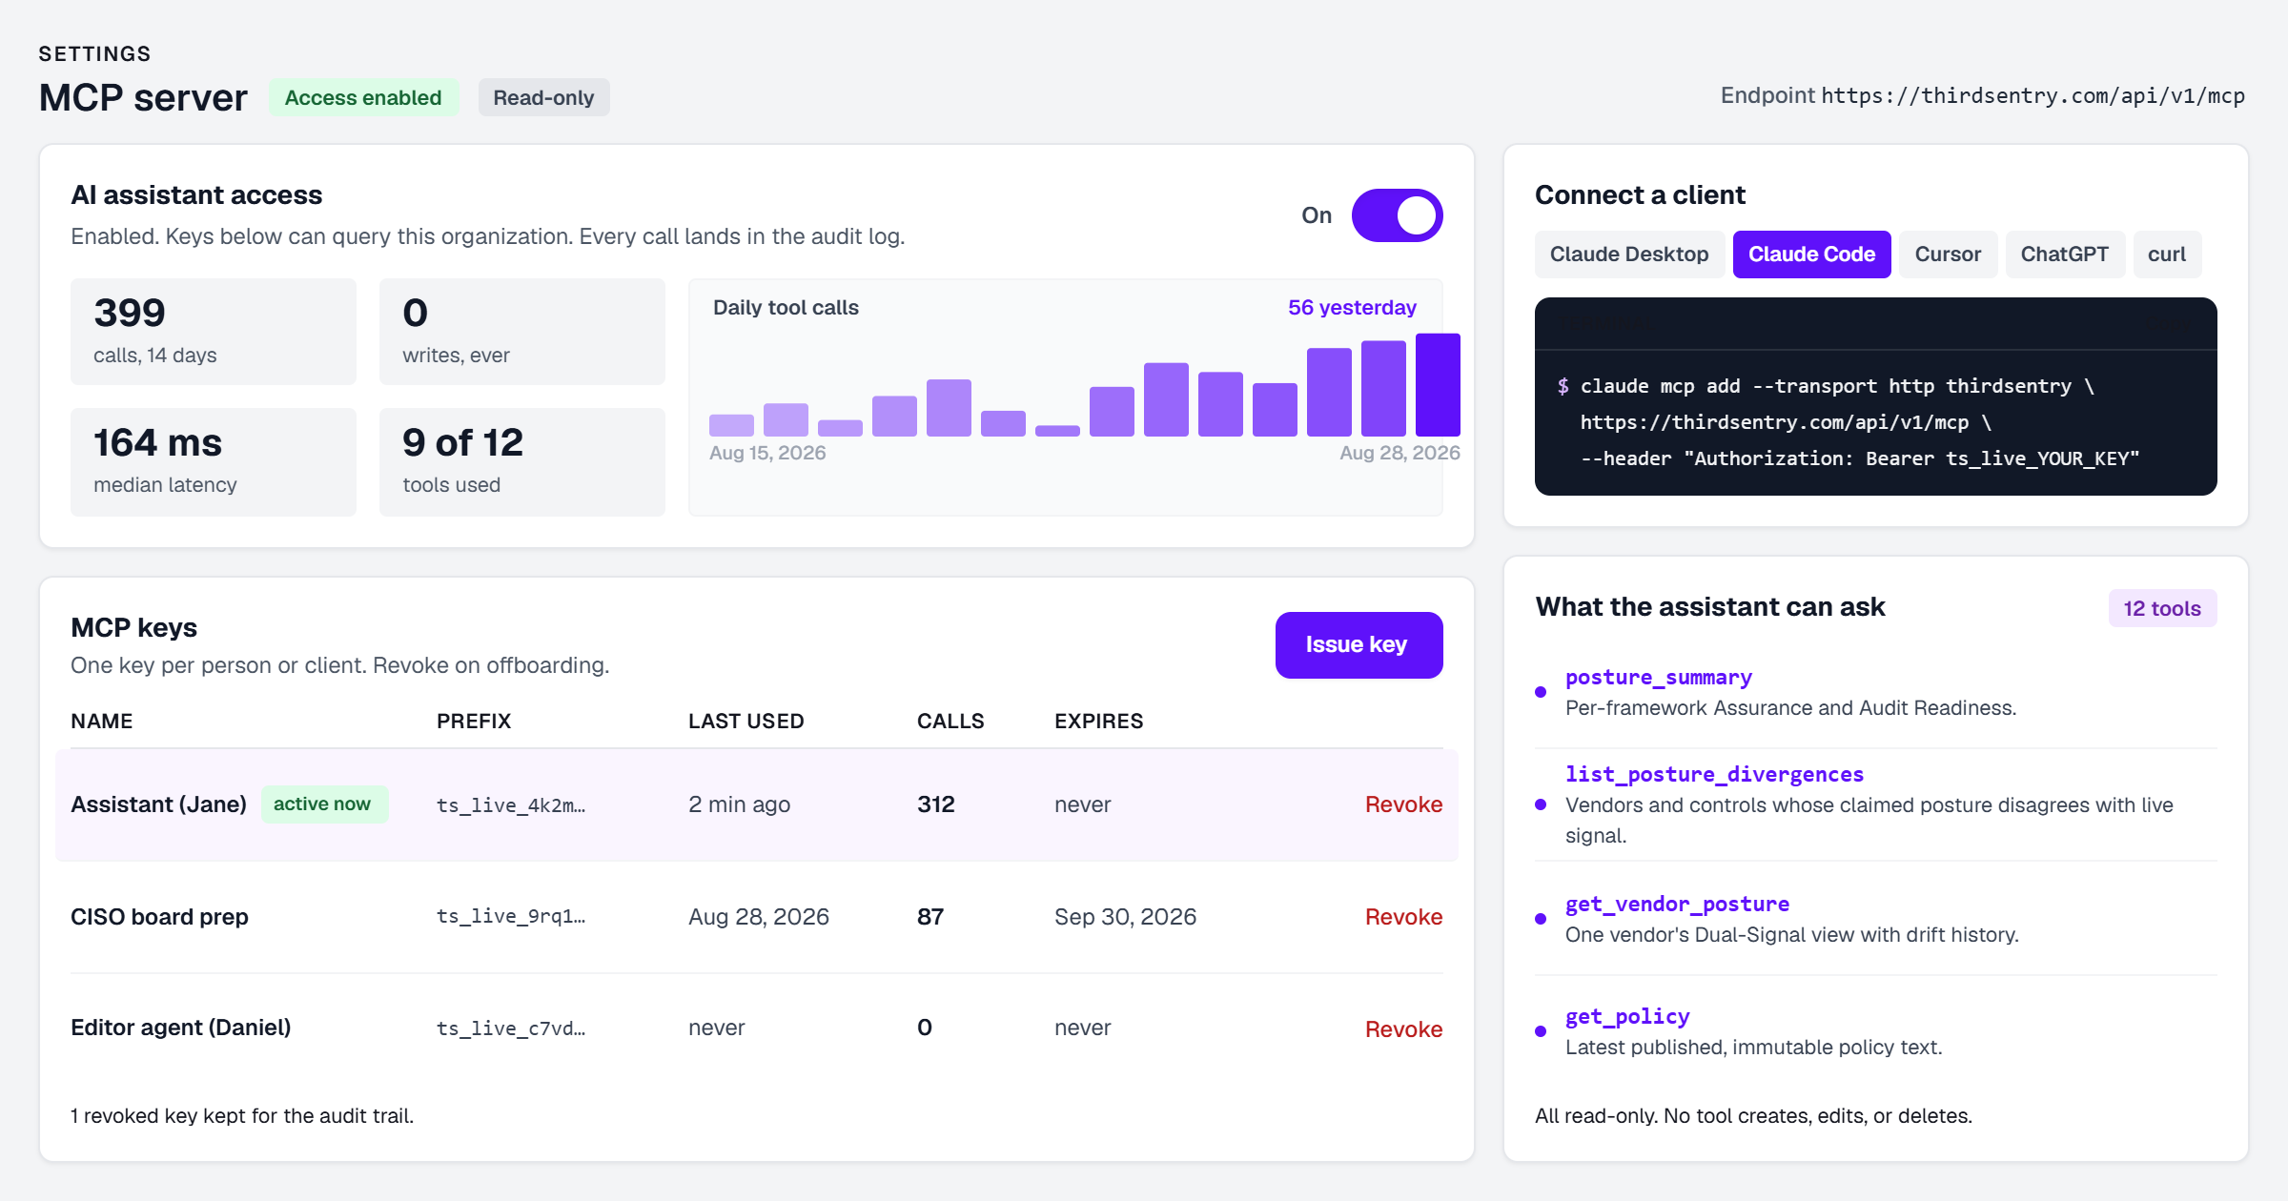
Task: Click the 164 ms median latency card
Action: (x=214, y=462)
